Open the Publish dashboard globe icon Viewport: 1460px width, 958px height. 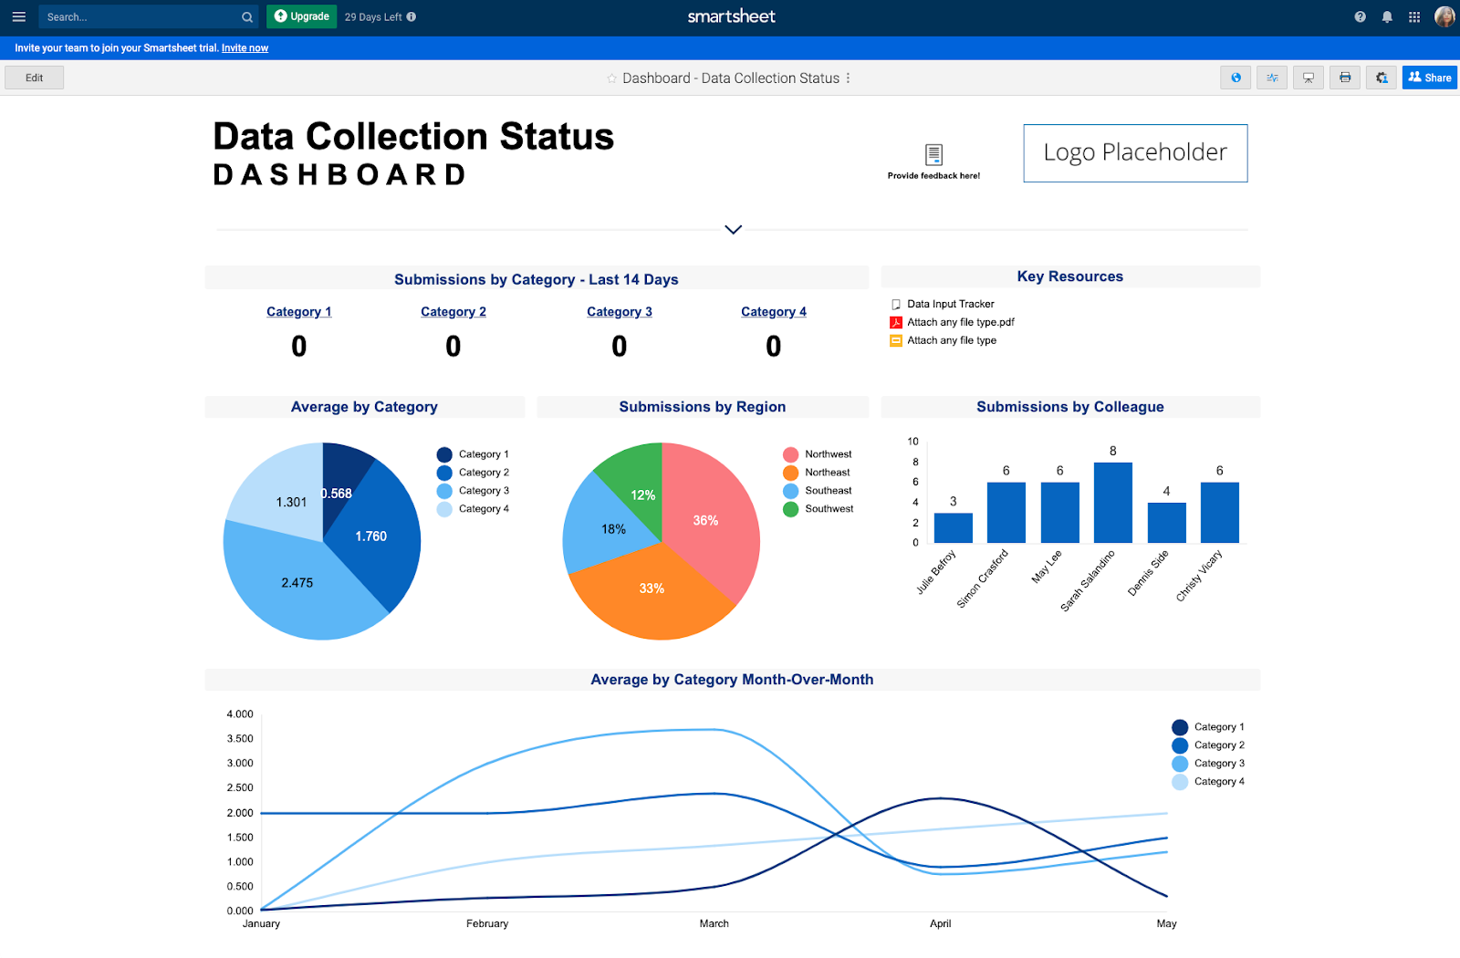click(x=1236, y=78)
